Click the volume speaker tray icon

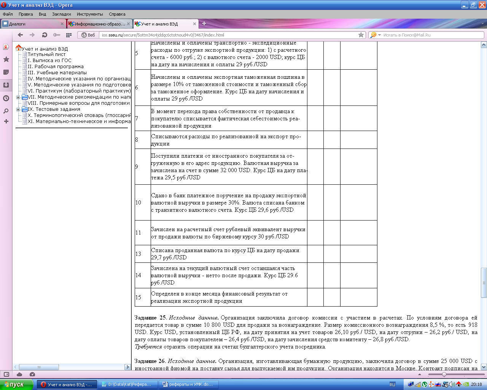click(x=452, y=385)
